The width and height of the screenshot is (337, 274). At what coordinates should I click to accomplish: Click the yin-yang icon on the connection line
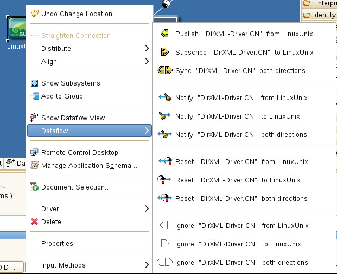point(166,4)
